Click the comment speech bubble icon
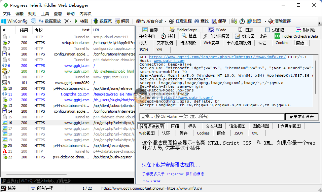322x192 pixels. pos(33,21)
